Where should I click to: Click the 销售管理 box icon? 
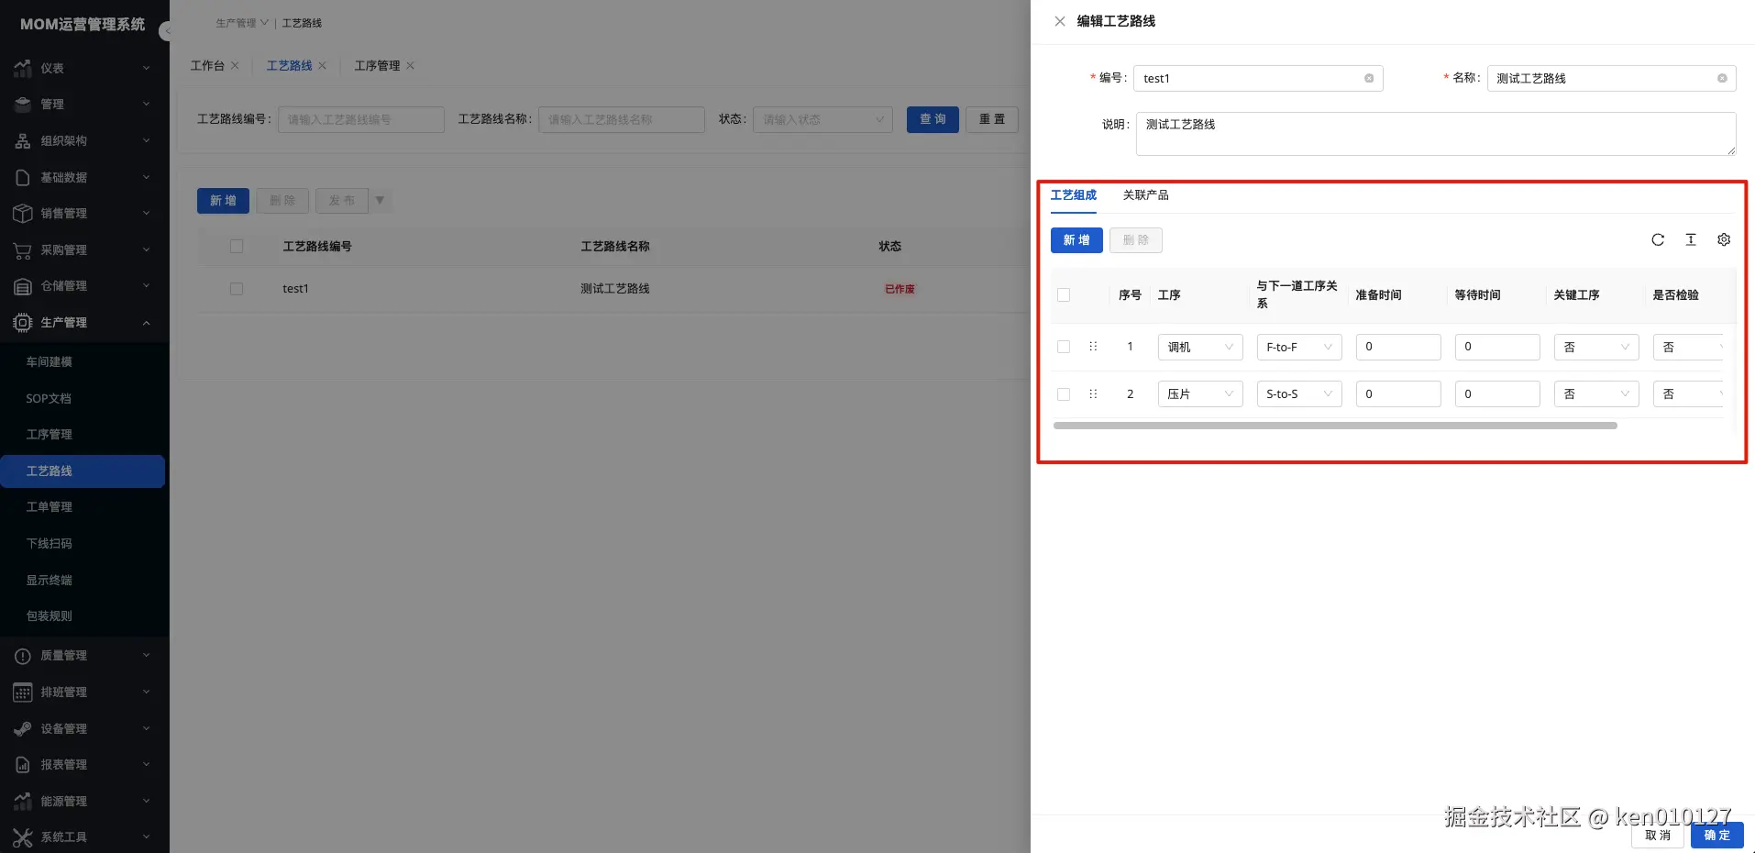pos(23,213)
